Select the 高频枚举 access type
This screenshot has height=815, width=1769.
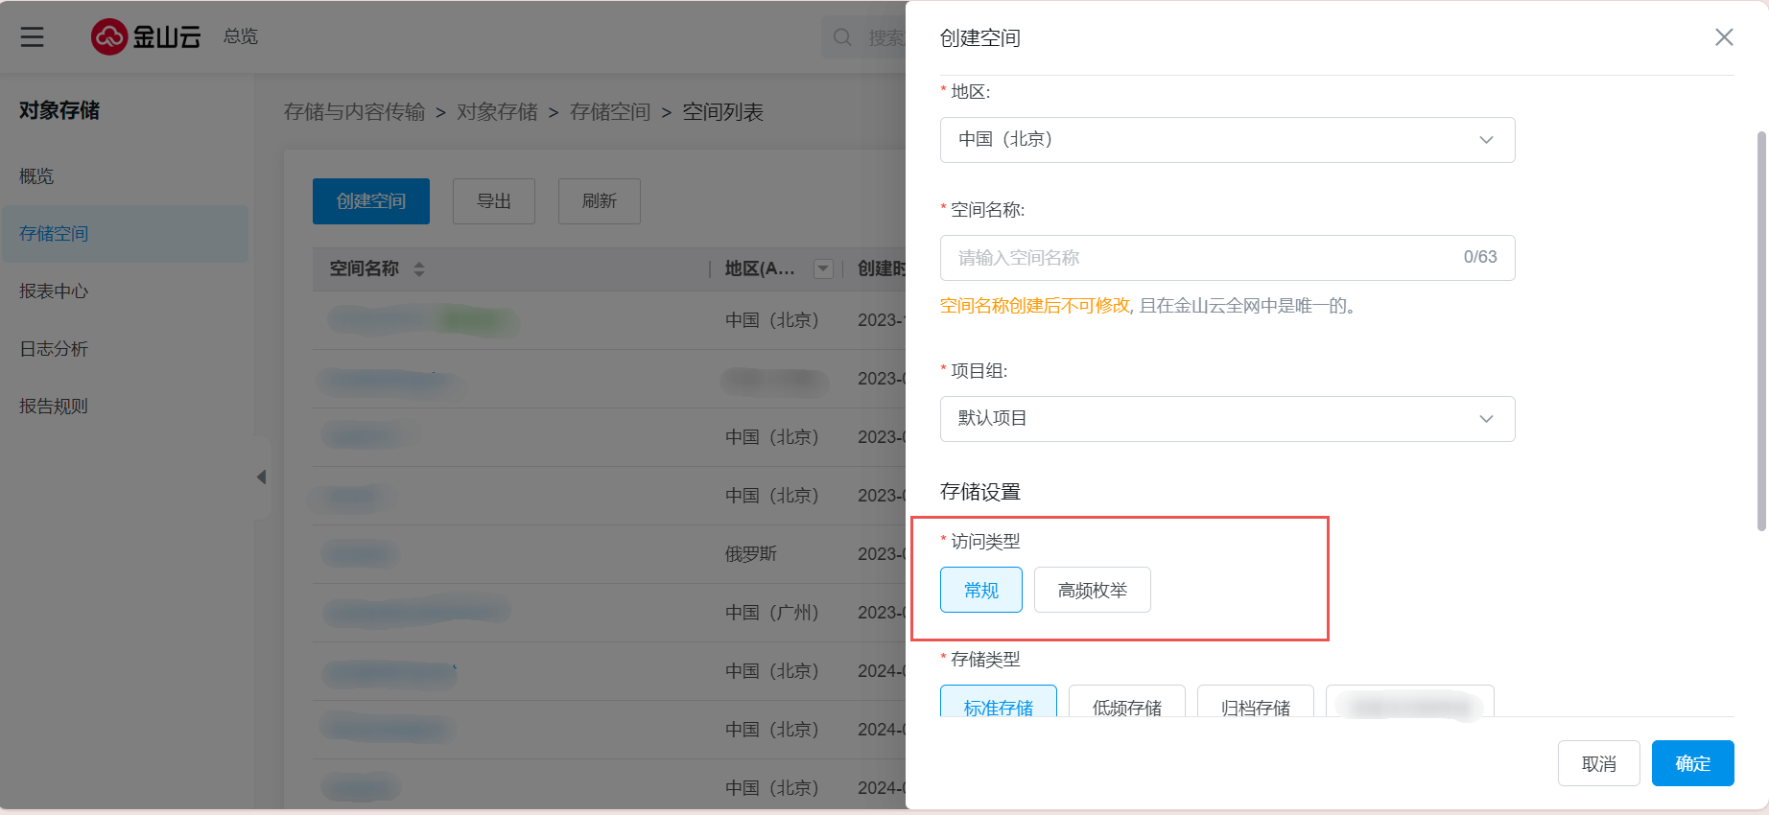1092,590
